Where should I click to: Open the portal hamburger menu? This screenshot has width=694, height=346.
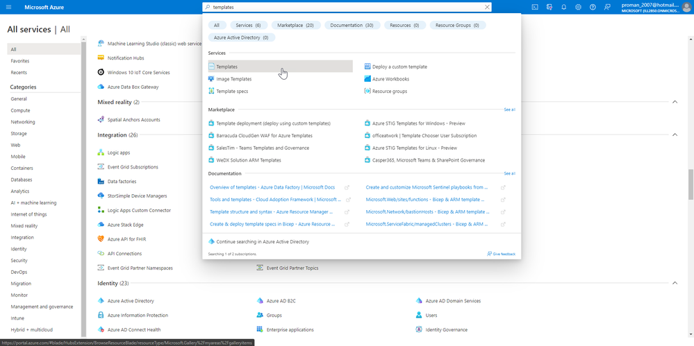pyautogui.click(x=9, y=7)
